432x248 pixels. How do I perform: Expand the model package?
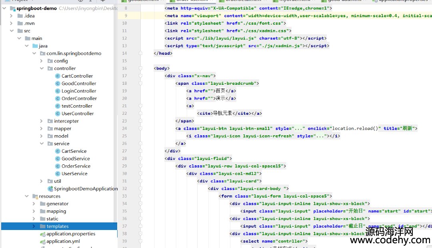click(41, 136)
